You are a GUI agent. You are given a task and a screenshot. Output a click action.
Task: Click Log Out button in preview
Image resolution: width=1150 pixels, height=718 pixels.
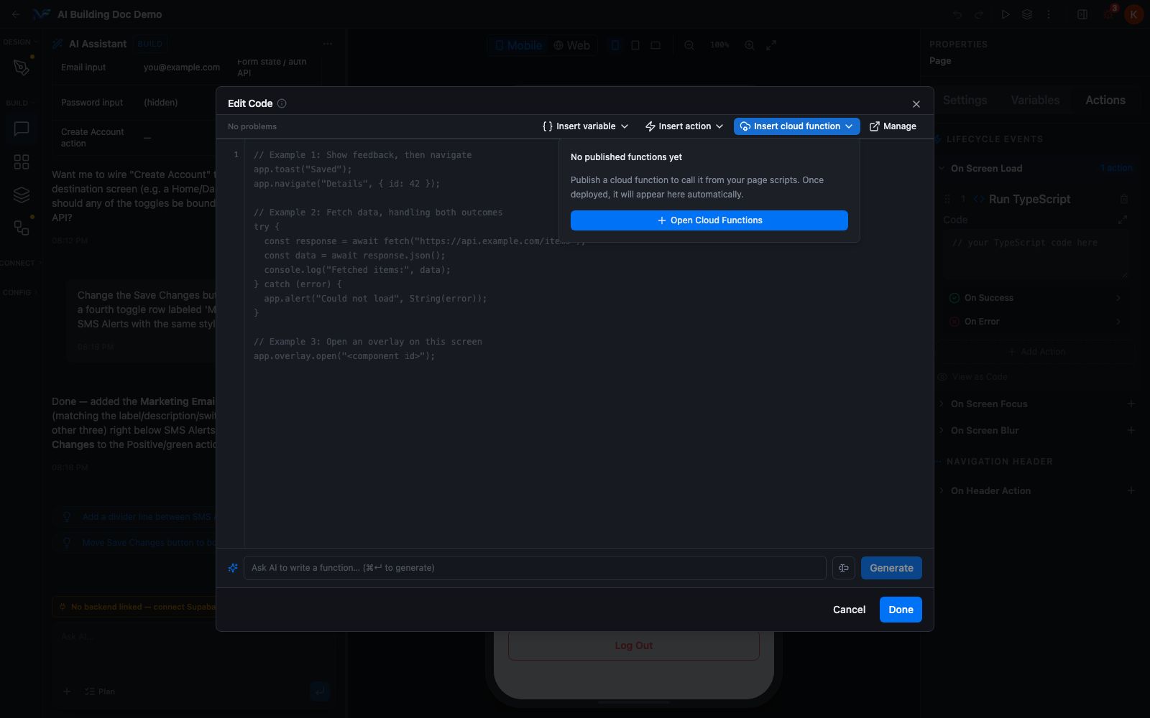click(633, 645)
